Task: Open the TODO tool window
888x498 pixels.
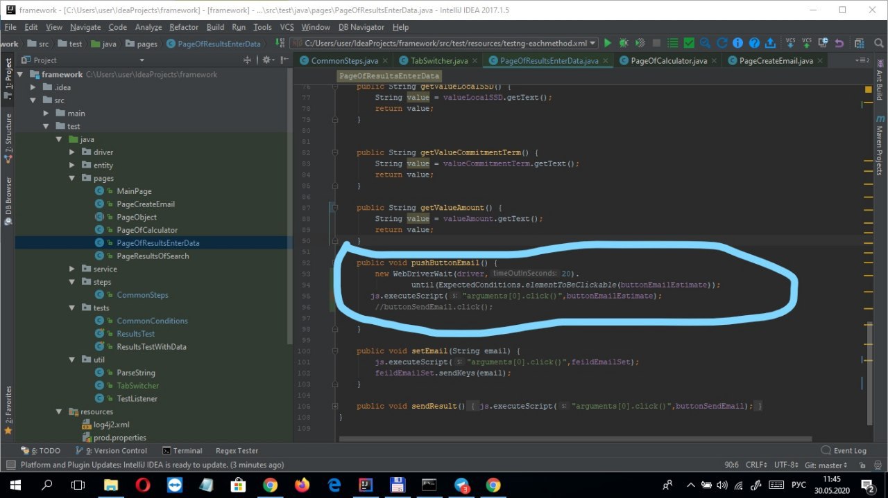Action: click(40, 450)
